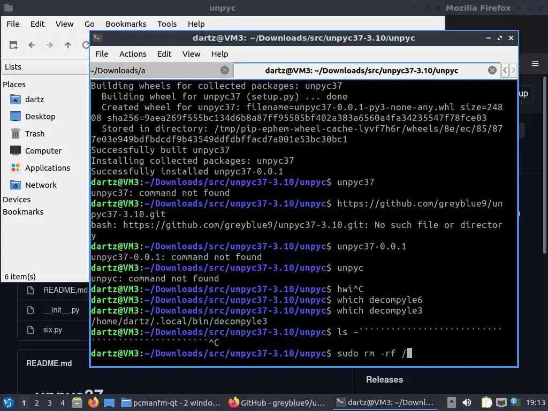Open File menu in pcmanfm file manager
548x411 pixels.
point(13,24)
